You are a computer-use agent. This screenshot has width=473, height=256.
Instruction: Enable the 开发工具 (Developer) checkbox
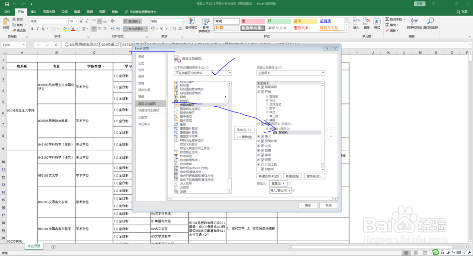point(263,164)
